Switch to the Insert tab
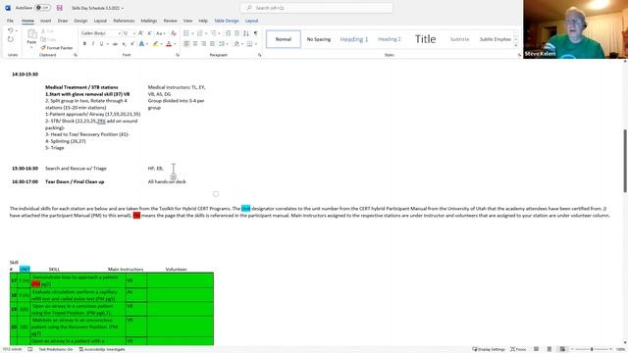Image resolution: width=628 pixels, height=353 pixels. 46,21
